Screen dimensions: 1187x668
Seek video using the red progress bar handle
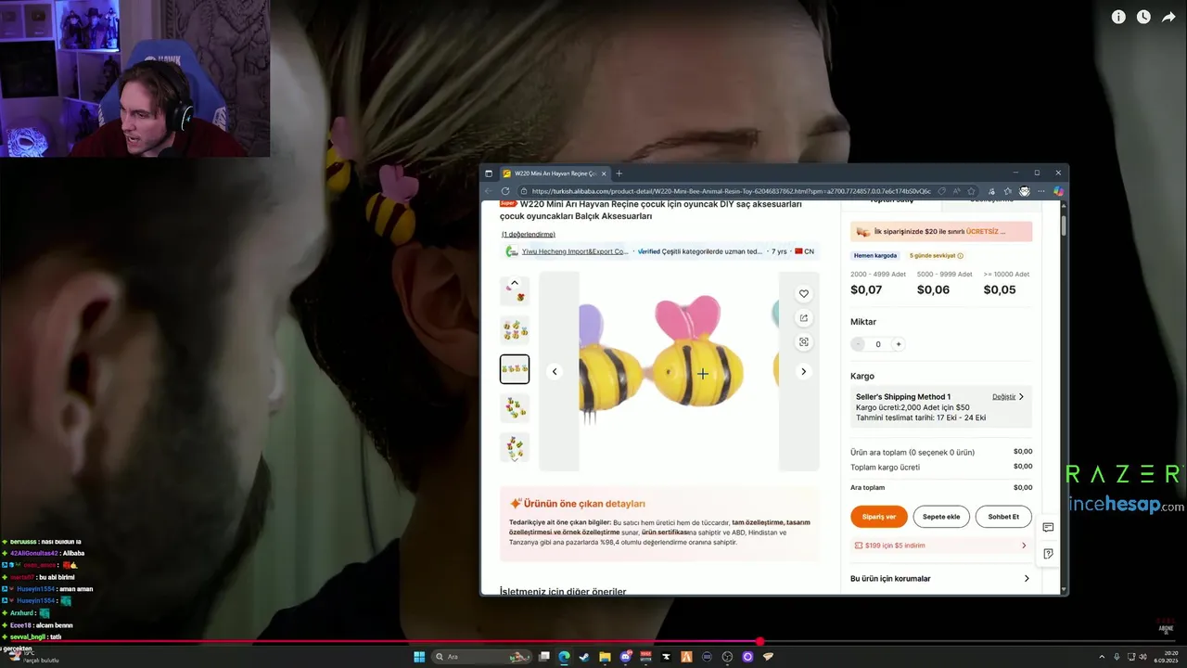coord(759,642)
